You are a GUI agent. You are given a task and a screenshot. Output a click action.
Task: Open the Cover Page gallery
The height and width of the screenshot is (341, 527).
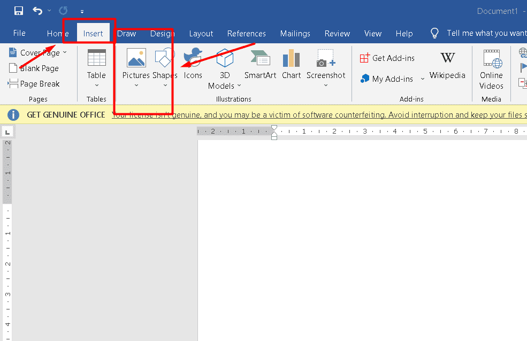point(37,52)
